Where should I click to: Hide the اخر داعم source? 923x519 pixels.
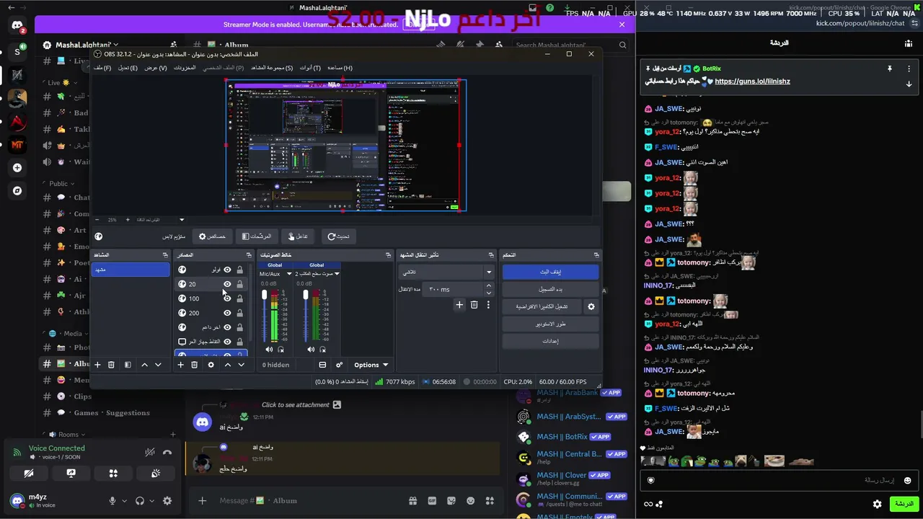click(227, 327)
